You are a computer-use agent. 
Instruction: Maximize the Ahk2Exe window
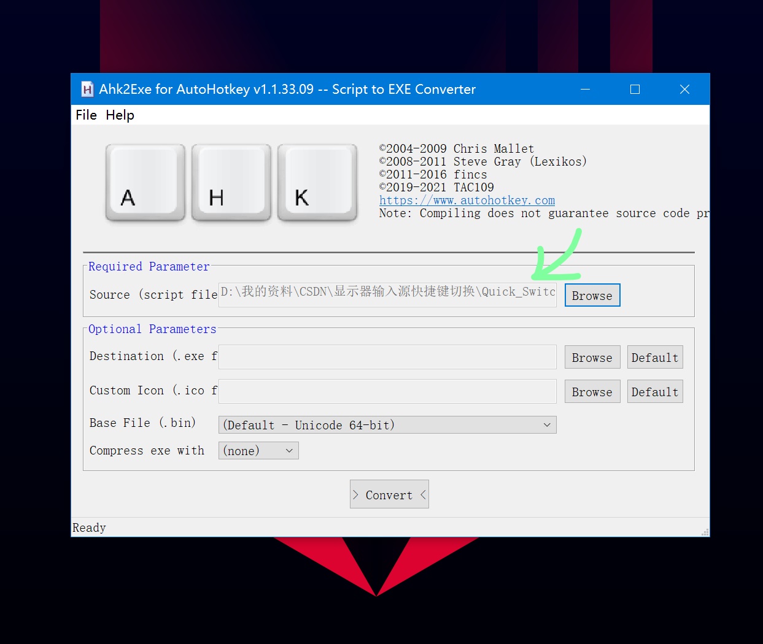(635, 90)
